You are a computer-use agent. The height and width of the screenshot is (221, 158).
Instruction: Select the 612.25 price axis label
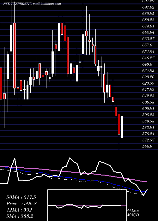[148, 96]
